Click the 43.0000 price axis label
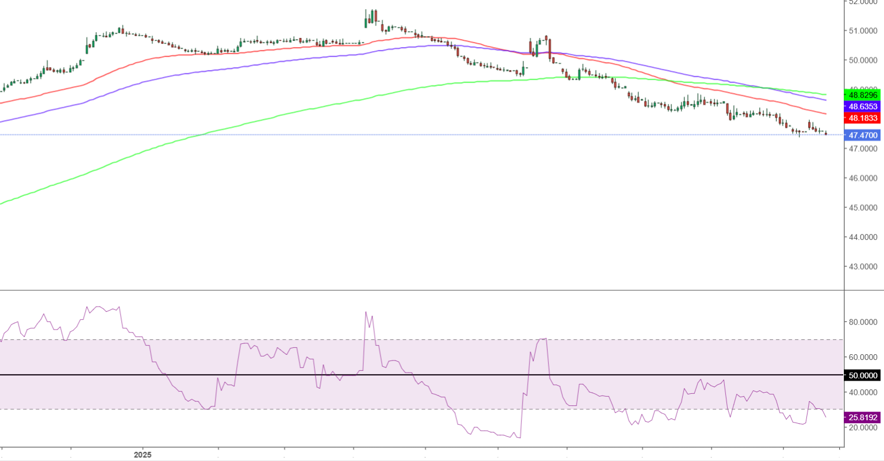This screenshot has height=461, width=884. [x=863, y=266]
